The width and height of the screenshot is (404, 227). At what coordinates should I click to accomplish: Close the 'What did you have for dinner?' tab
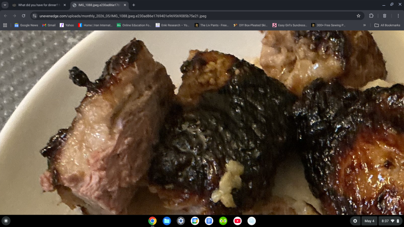click(65, 5)
